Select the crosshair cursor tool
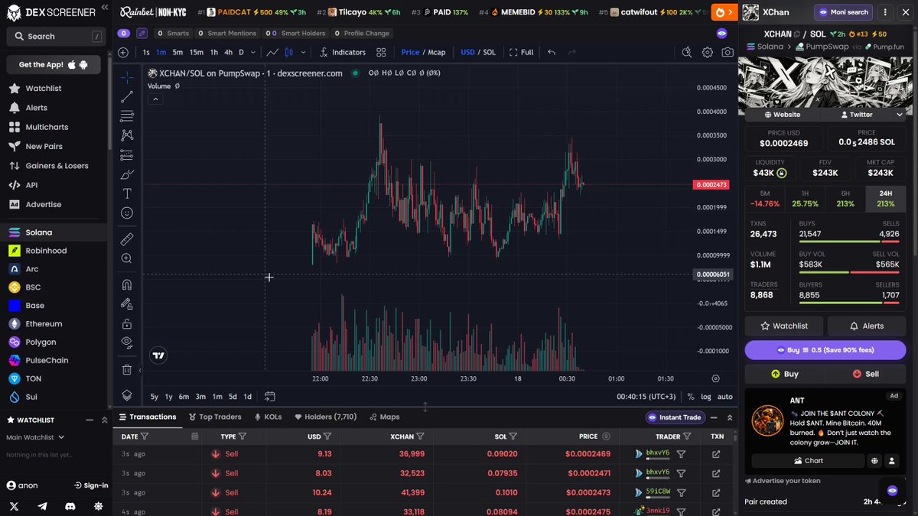This screenshot has height=516, width=918. tap(127, 77)
